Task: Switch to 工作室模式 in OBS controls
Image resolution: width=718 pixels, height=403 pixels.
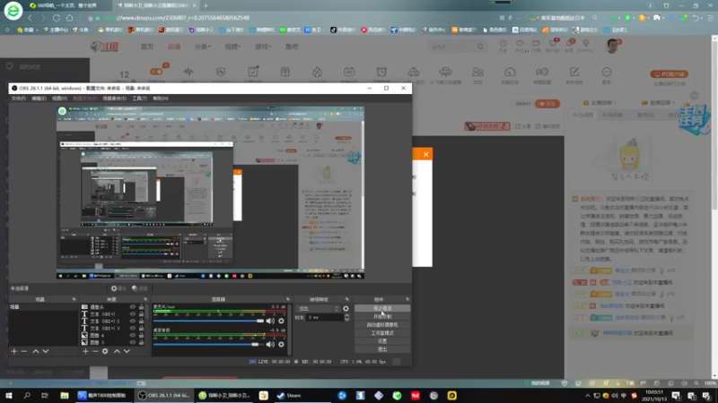Action: [382, 333]
